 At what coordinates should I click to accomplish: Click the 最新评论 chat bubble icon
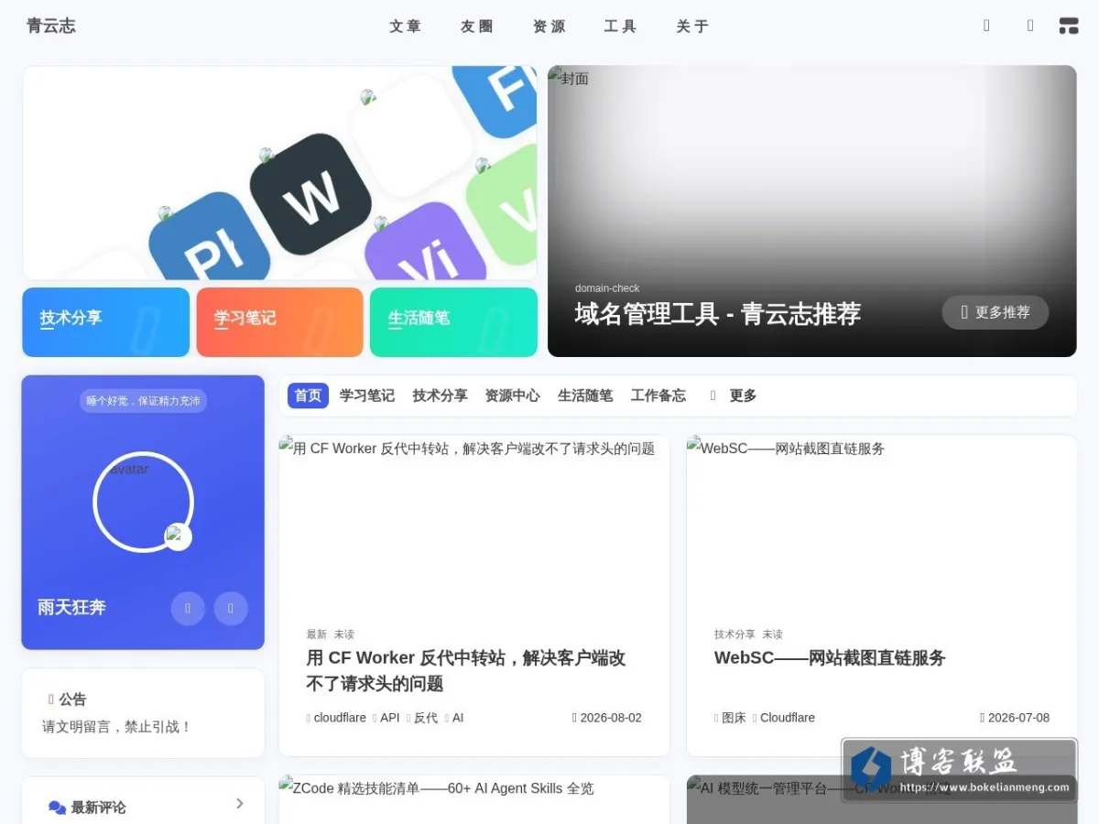[x=57, y=808]
